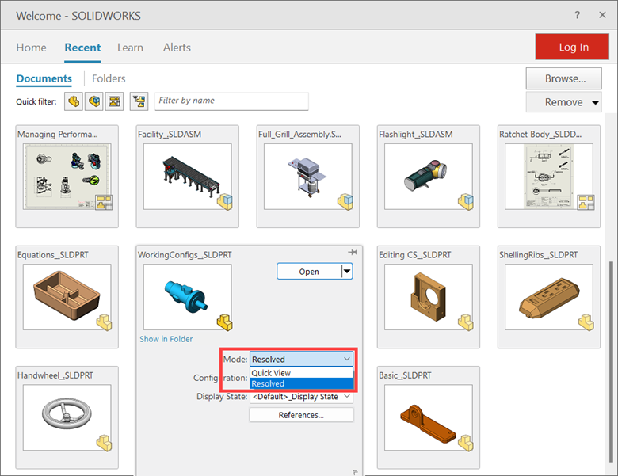The image size is (618, 476).
Task: Open the Flashlight_SLDASM thumbnail
Action: [x=429, y=176]
